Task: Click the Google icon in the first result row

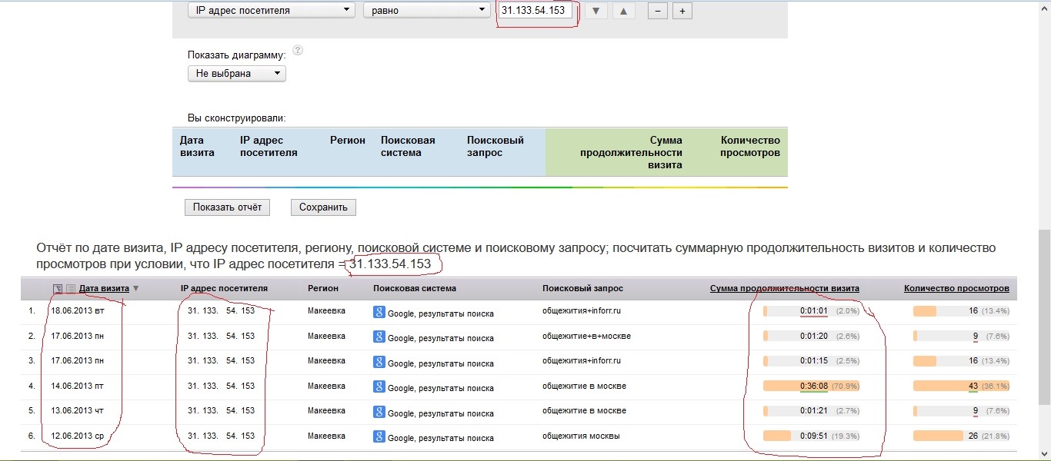Action: click(379, 312)
